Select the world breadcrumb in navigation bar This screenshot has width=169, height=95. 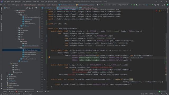(49, 5)
